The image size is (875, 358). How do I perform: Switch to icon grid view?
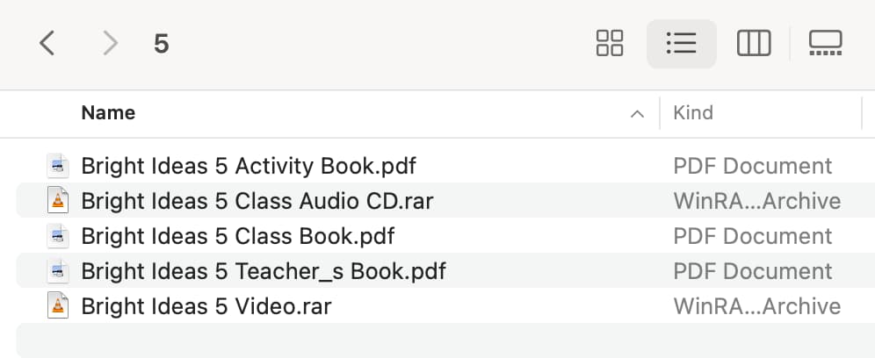[x=610, y=44]
